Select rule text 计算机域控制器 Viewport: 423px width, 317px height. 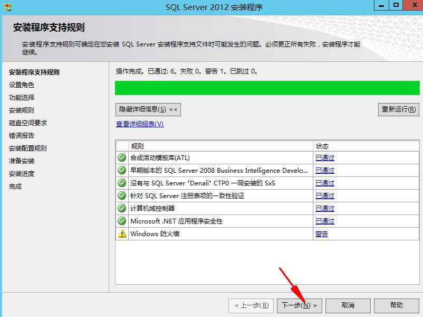click(x=152, y=208)
